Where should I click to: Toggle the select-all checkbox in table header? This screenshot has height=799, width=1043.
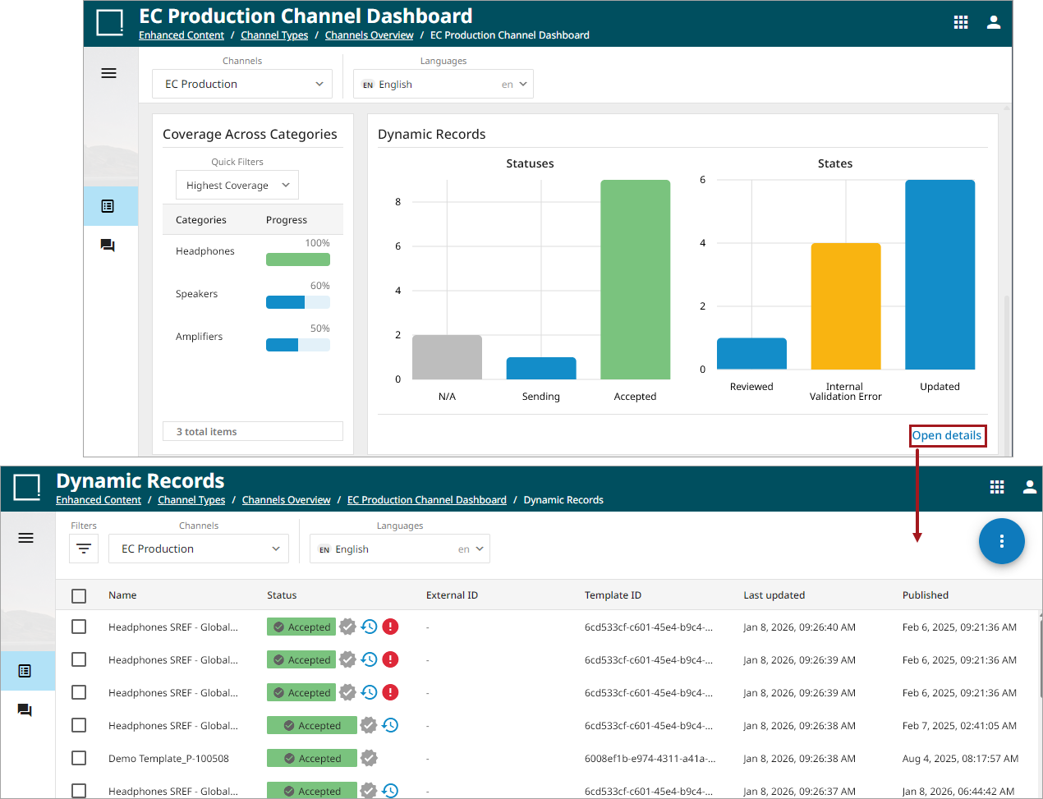pyautogui.click(x=79, y=595)
